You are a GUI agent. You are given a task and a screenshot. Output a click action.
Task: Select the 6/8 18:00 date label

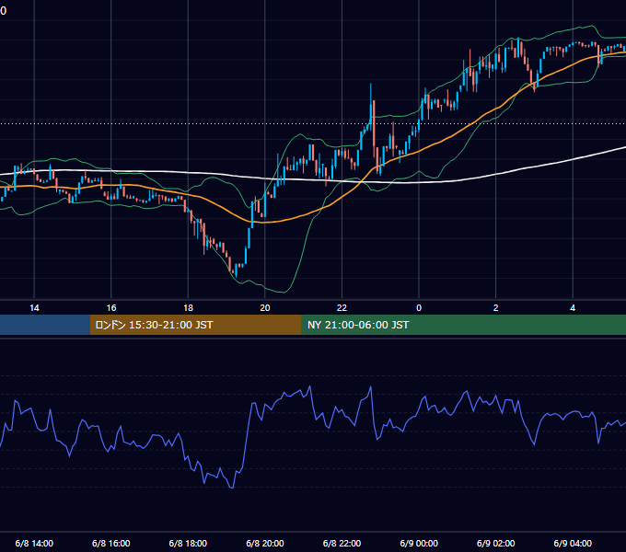188,543
